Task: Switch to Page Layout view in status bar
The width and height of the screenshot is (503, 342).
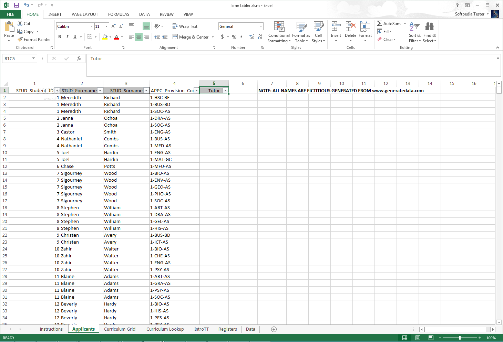Action: [418, 338]
